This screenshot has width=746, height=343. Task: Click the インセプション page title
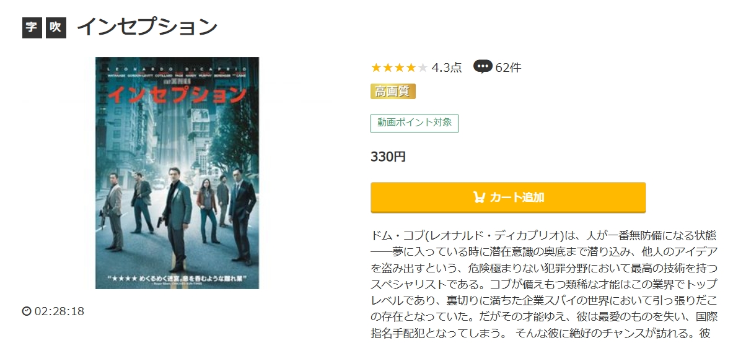click(x=147, y=27)
